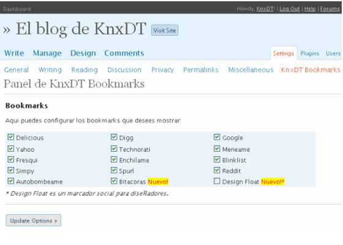Image resolution: width=343 pixels, height=245 pixels.
Task: Click the Nuevo! badge next to Bitacoras
Action: click(158, 181)
